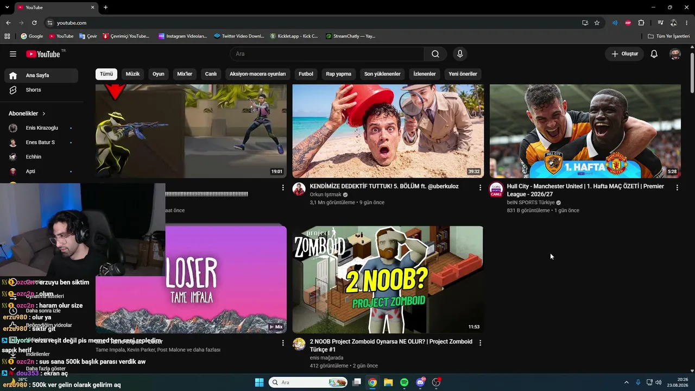Open the Loser Tame Impala mix thumbnail
The width and height of the screenshot is (695, 391).
(x=226, y=280)
